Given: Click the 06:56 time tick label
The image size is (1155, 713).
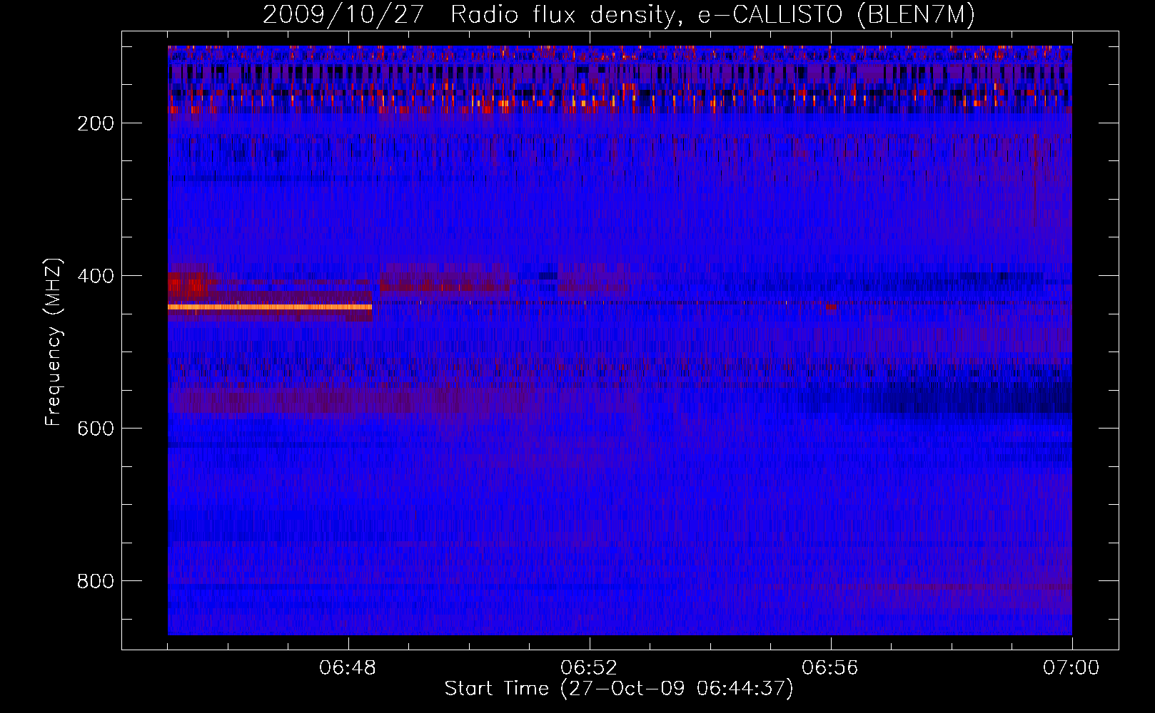Looking at the screenshot, I should [830, 668].
